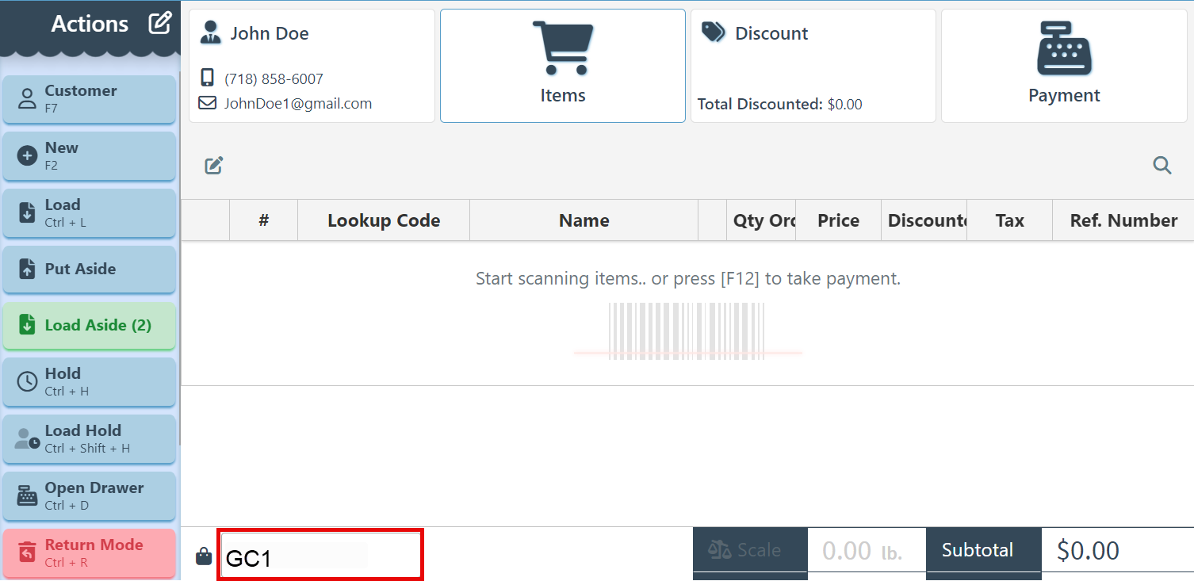This screenshot has height=581, width=1194.
Task: Open Load Aside (2) list
Action: coord(89,326)
